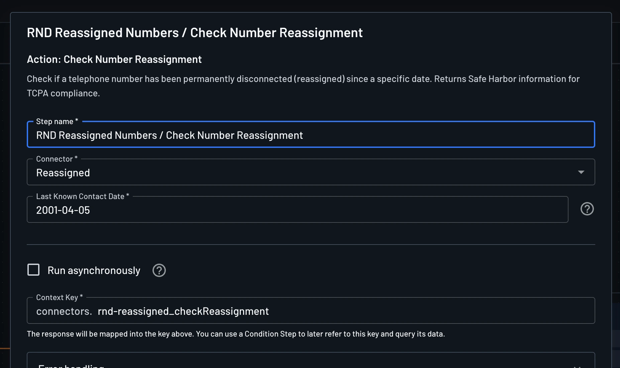Open the Connector dropdown showing Reassigned
620x368 pixels.
click(x=301, y=173)
